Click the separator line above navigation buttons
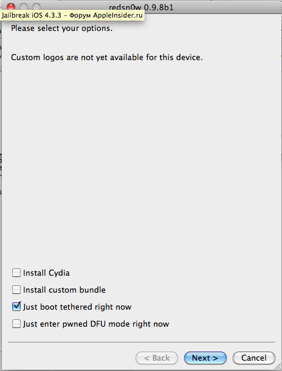This screenshot has width=282, height=371. pos(142,342)
